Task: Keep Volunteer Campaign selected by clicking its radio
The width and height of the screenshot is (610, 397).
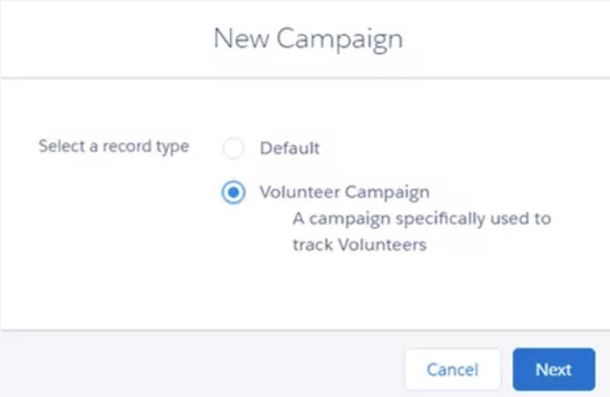Action: [x=234, y=192]
